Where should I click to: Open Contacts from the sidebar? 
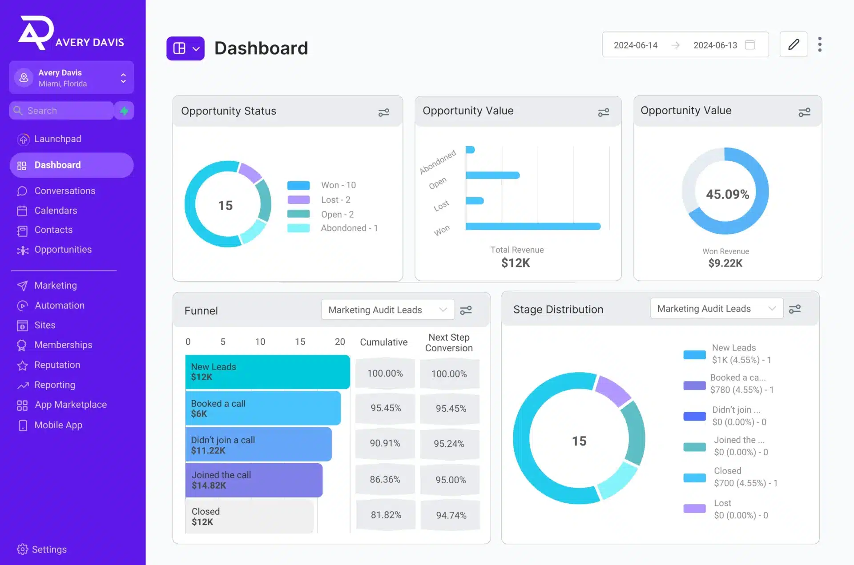coord(53,230)
